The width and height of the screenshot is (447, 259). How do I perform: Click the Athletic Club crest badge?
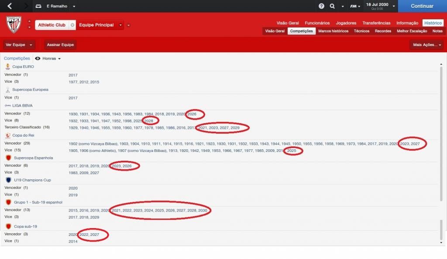coord(14,25)
